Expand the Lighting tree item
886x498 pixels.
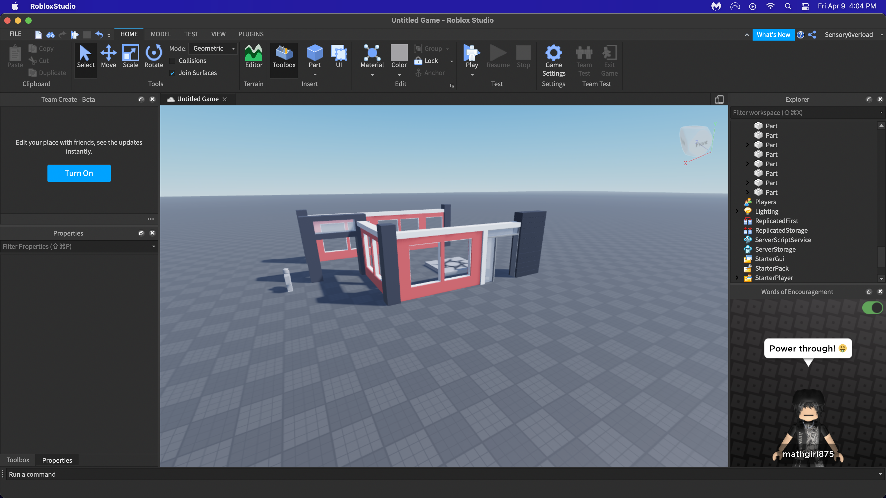(x=737, y=211)
